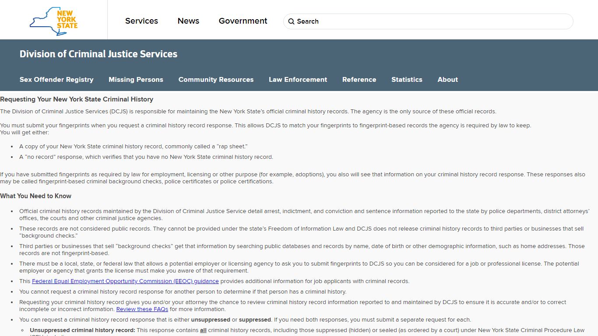Open the Federal EEOC guidance link
The height and width of the screenshot is (336, 598).
coord(125,281)
